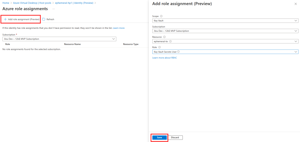The width and height of the screenshot is (300, 142).
Task: Click info icon next to ephemeral-kv value
Action: tap(171, 41)
